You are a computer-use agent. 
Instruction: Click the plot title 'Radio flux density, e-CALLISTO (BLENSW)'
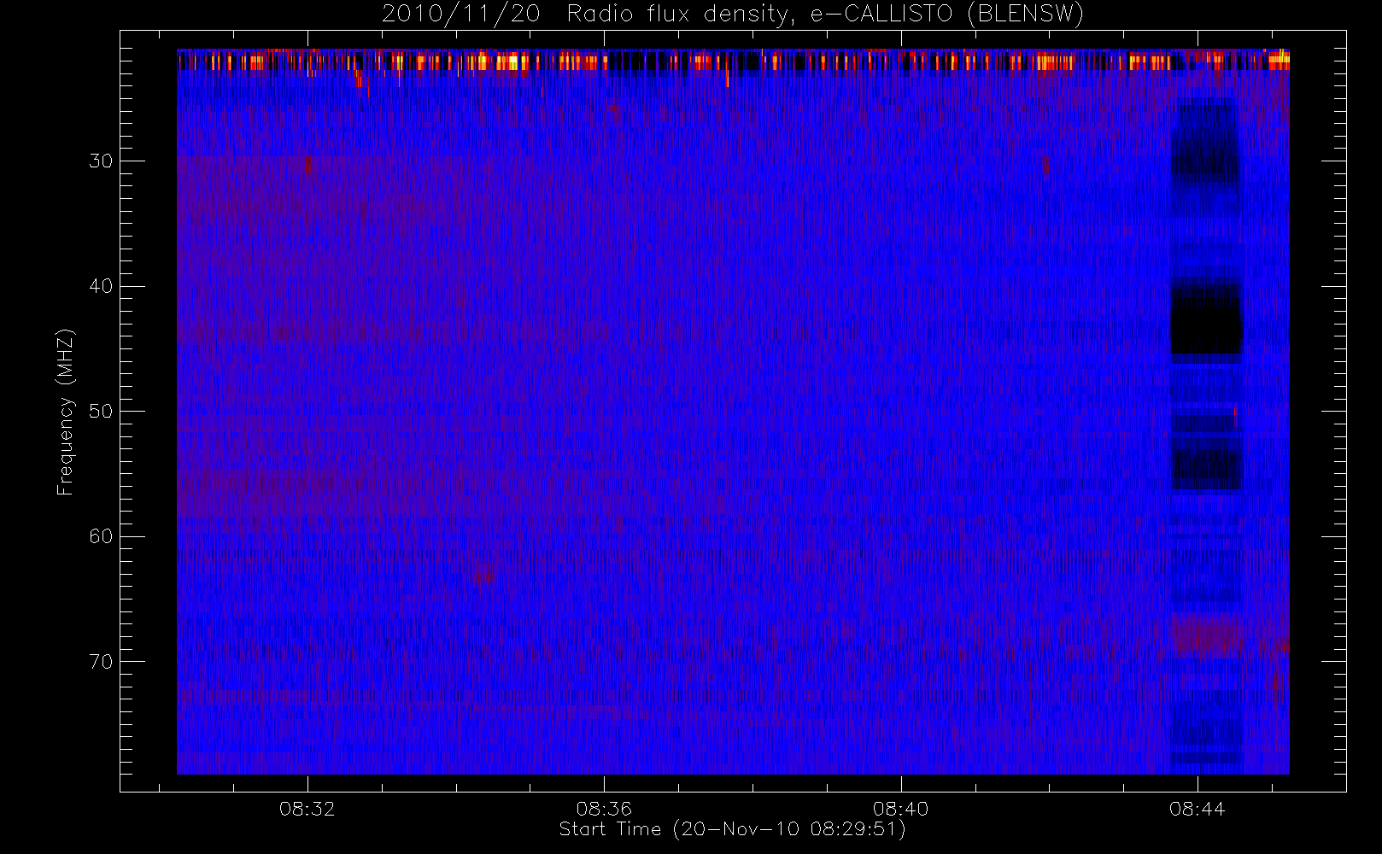coord(825,14)
